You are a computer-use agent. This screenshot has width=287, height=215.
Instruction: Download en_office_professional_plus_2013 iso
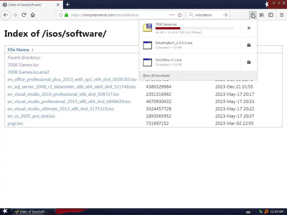pos(72,80)
